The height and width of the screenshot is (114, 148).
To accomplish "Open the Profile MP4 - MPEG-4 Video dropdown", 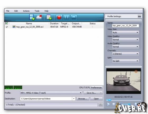I will [x=51, y=93].
